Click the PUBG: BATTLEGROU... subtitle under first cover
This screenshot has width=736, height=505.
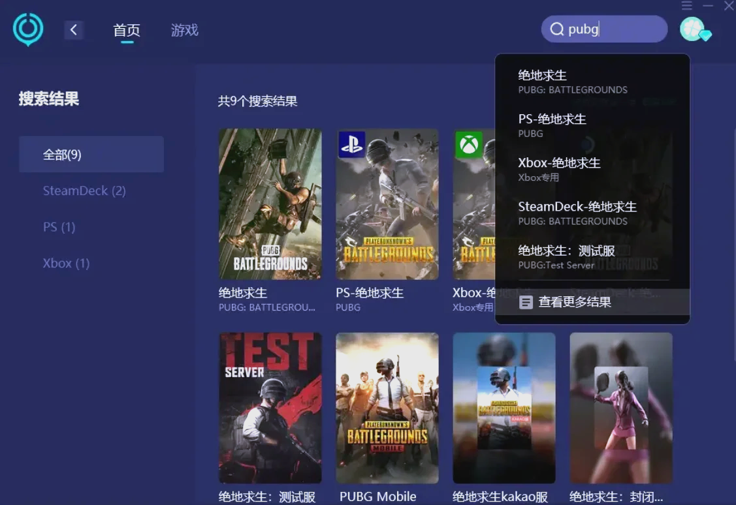pyautogui.click(x=266, y=307)
